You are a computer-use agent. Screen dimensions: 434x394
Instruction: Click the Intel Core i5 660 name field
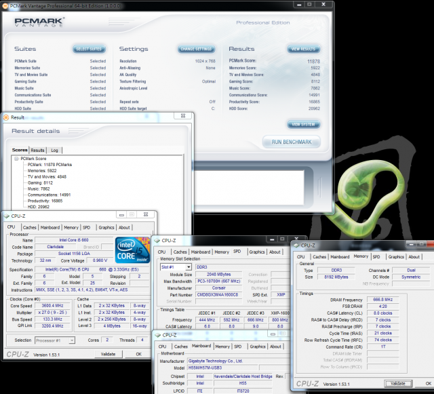[x=74, y=240]
